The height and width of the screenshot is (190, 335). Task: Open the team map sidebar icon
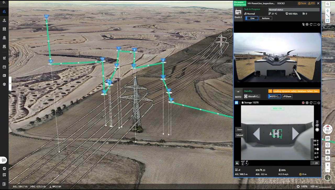tap(4, 12)
